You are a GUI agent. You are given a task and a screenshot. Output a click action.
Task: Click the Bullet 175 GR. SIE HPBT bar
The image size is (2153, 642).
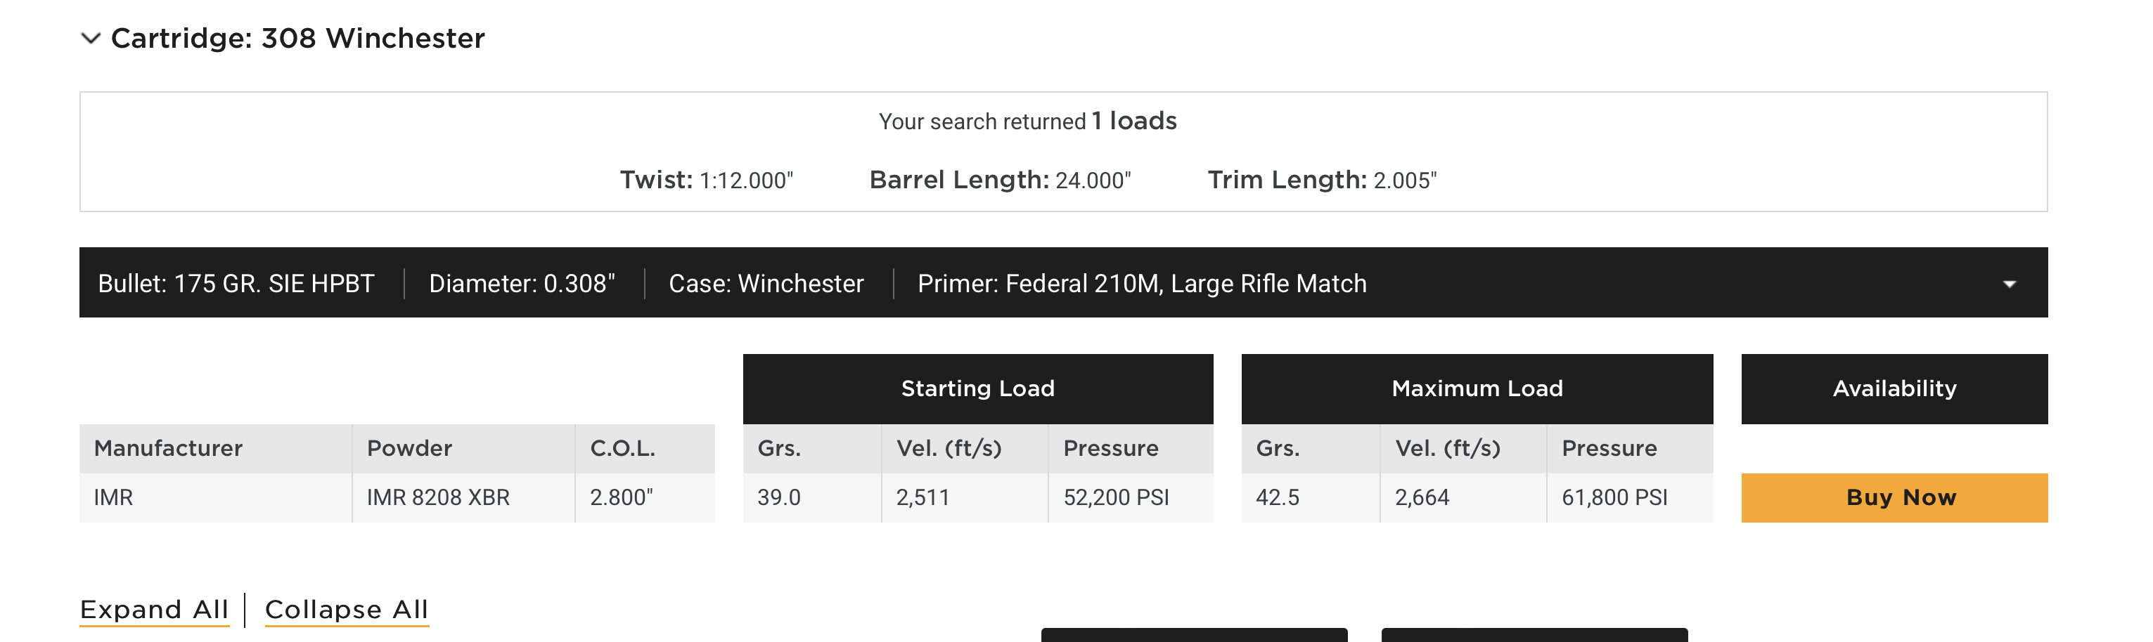[236, 284]
